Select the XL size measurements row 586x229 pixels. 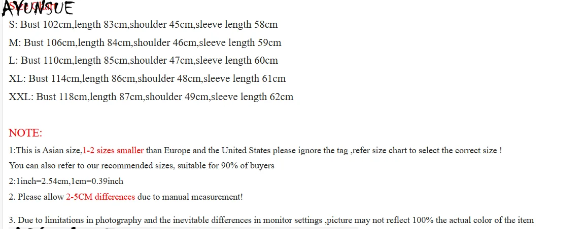click(x=147, y=79)
